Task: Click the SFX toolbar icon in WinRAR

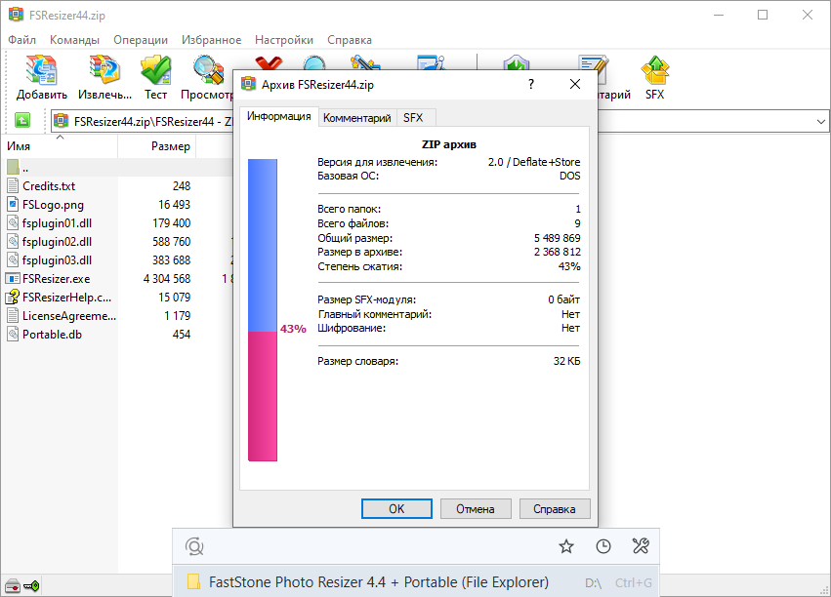Action: tap(654, 70)
